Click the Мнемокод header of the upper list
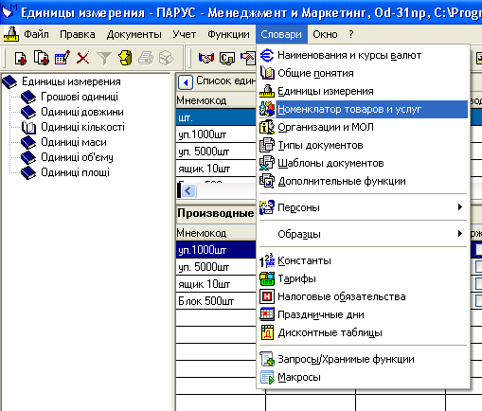Viewport: 482px width, 411px height. [x=216, y=100]
